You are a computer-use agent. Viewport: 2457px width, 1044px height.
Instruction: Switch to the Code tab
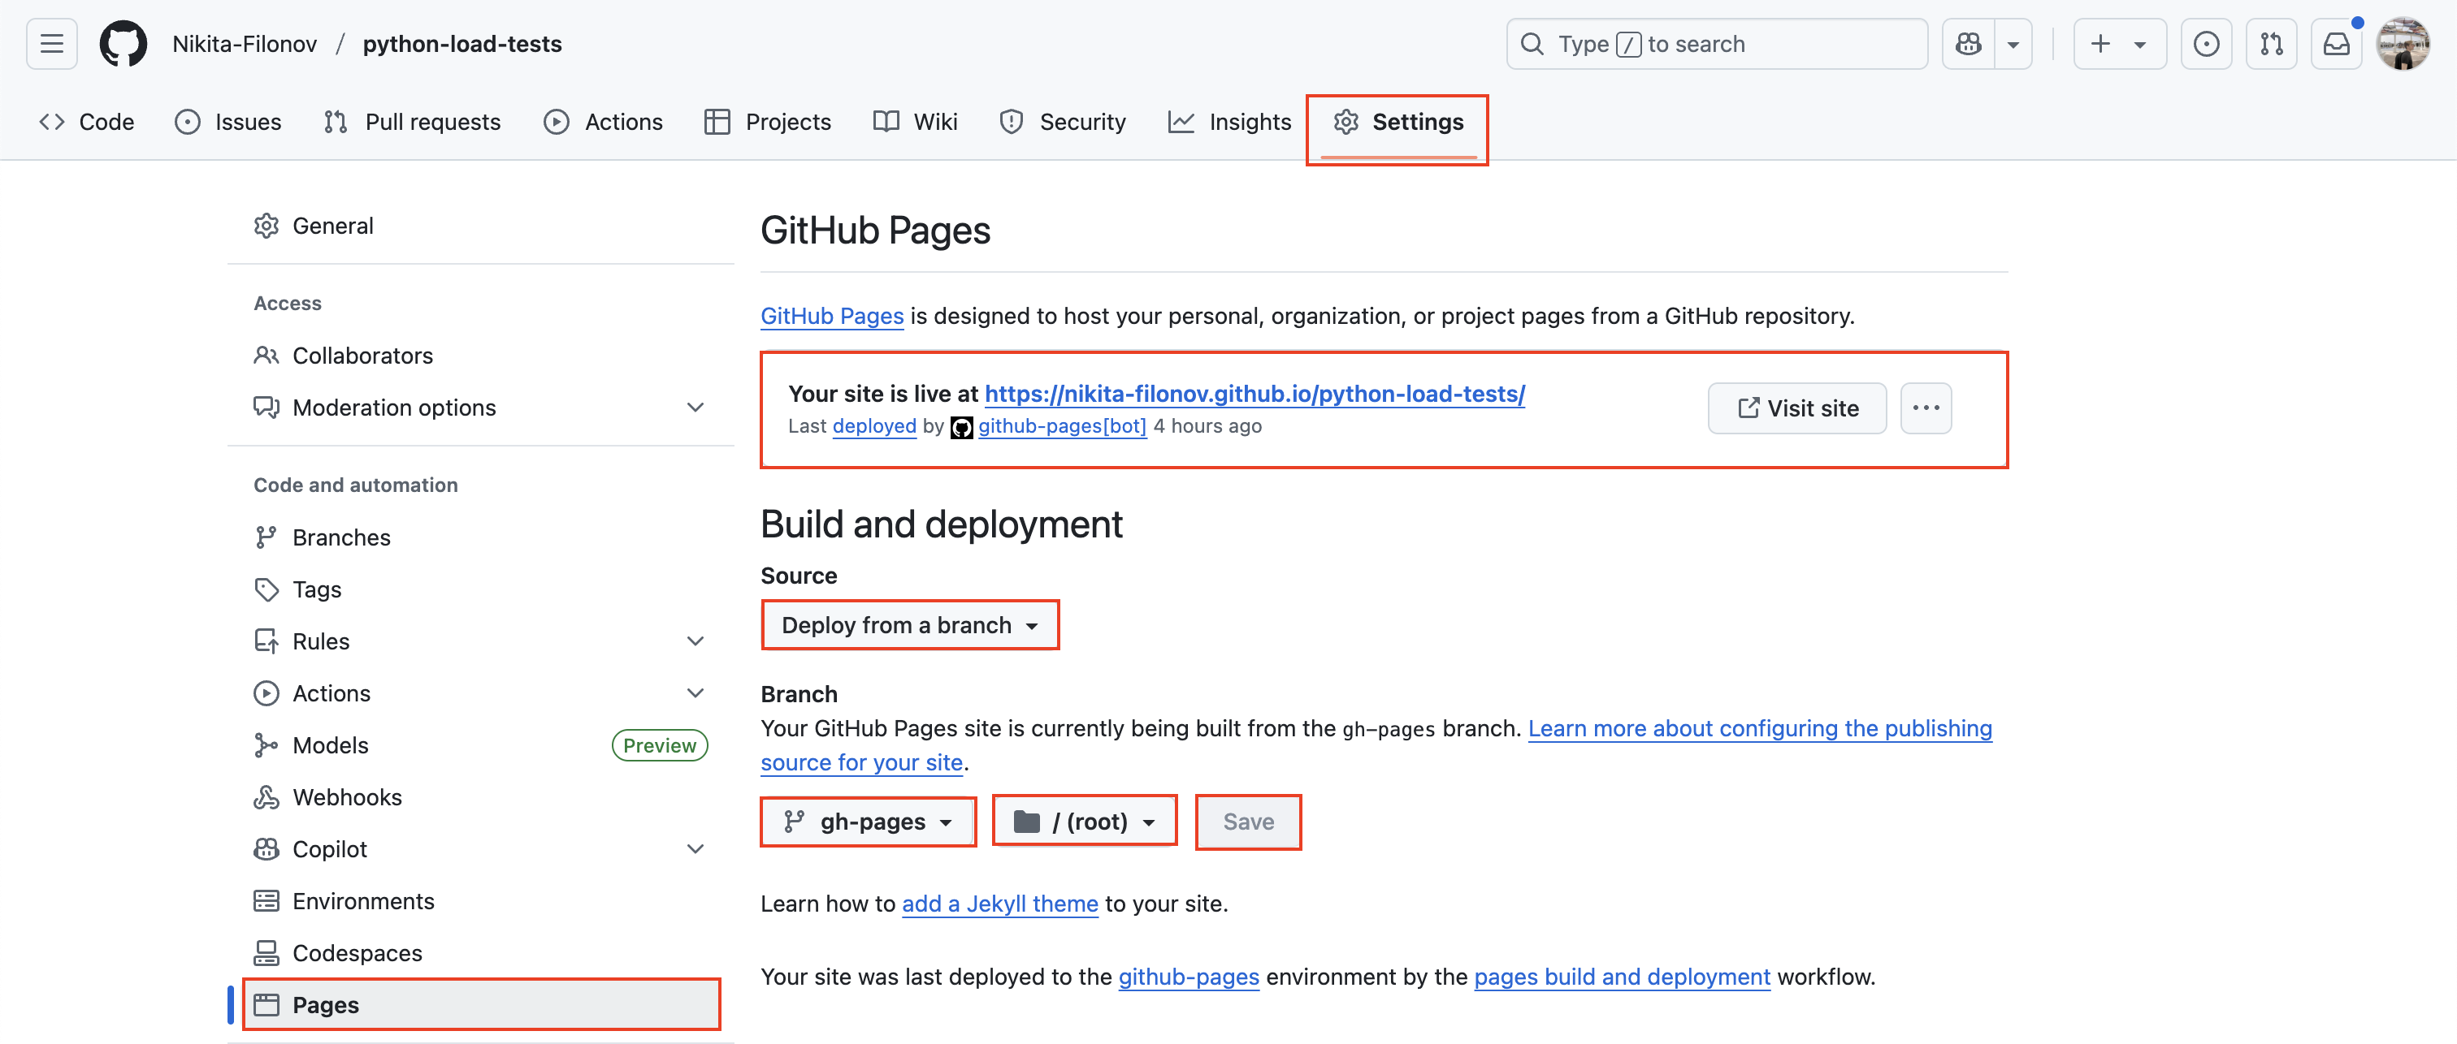coord(87,122)
